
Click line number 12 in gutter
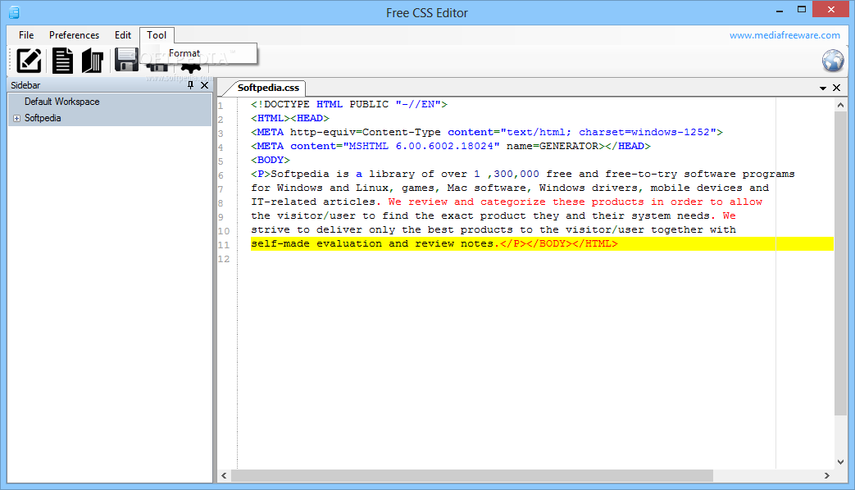[x=224, y=259]
